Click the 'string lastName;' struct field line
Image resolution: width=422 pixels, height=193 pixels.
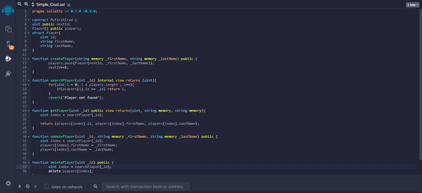56,46
